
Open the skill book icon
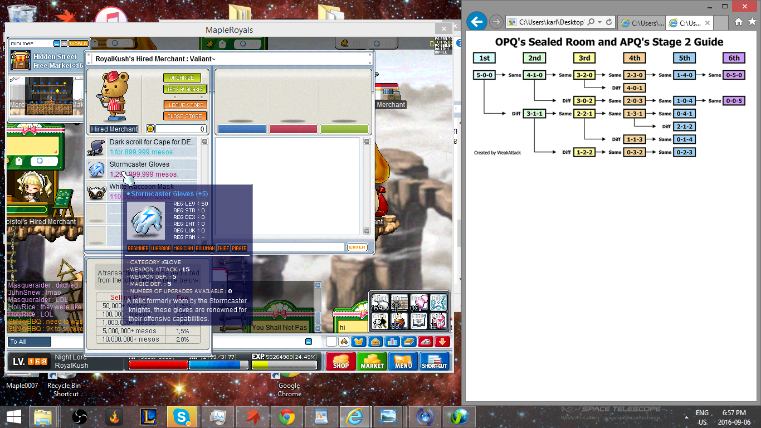(x=409, y=342)
